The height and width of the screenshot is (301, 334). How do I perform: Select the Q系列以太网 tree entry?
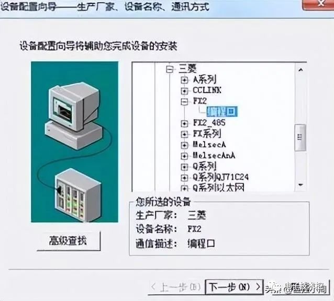pyautogui.click(x=218, y=188)
